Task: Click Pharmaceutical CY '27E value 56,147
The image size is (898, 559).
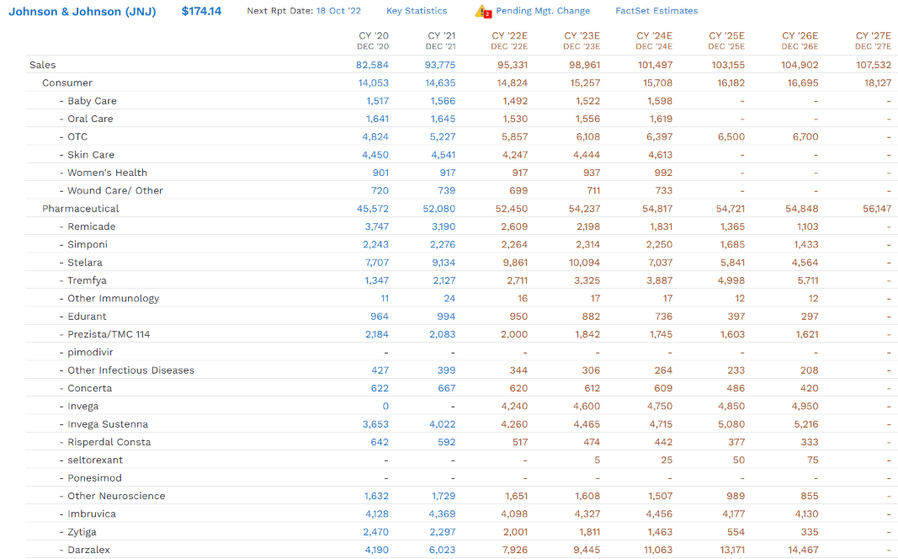Action: pyautogui.click(x=877, y=209)
